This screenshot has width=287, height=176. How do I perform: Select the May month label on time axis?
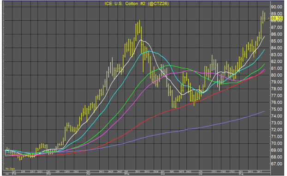127,174
